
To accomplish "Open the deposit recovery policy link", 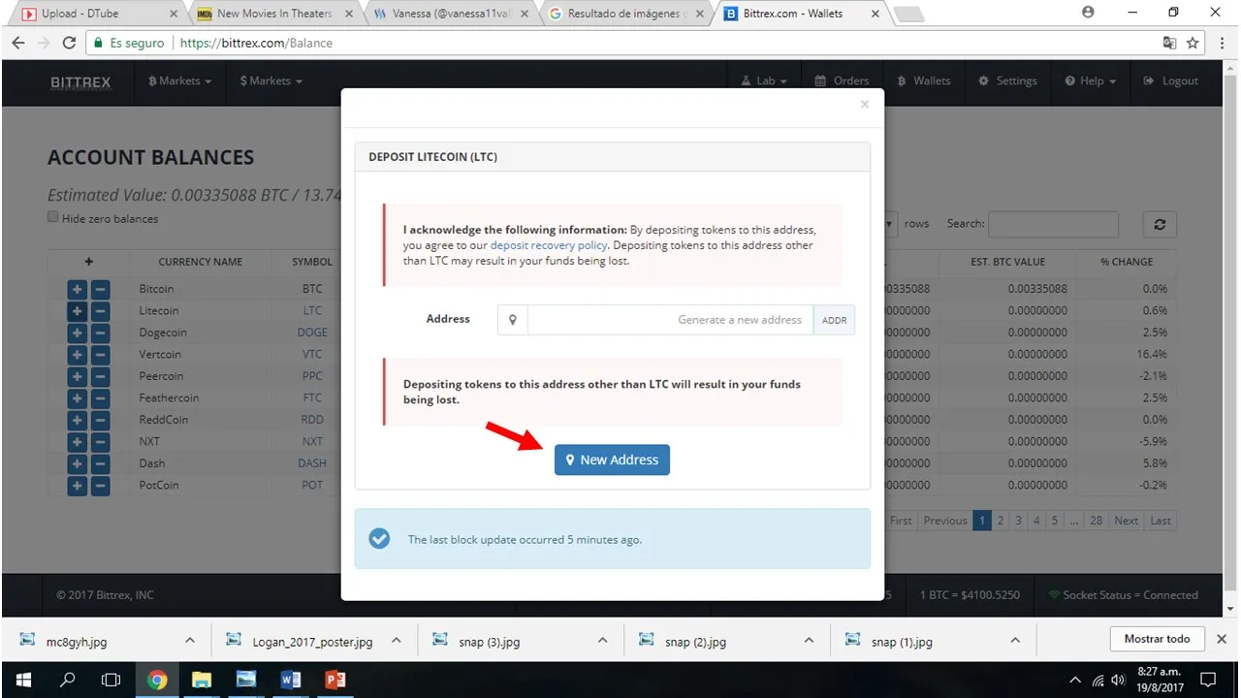I will tap(549, 245).
